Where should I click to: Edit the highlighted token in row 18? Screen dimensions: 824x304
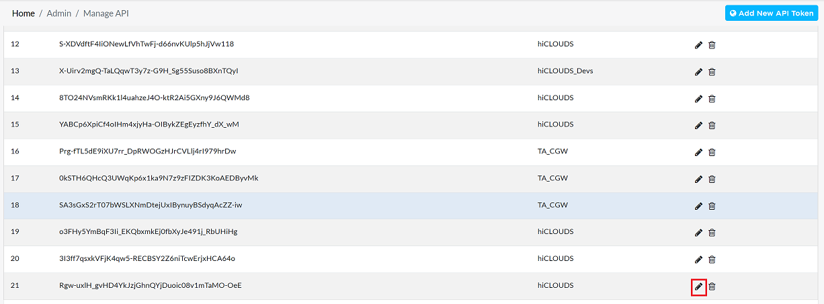click(698, 206)
